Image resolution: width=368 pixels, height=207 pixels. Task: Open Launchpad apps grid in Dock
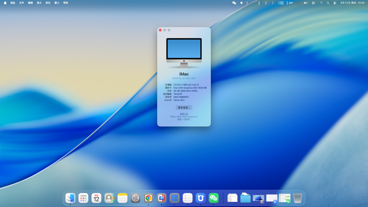point(83,198)
